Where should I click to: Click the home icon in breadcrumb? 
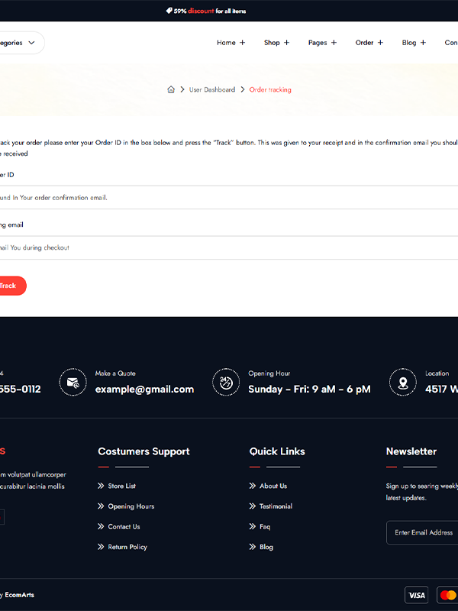(x=171, y=90)
